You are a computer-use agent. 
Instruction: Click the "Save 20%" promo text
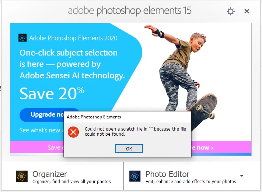click(52, 93)
